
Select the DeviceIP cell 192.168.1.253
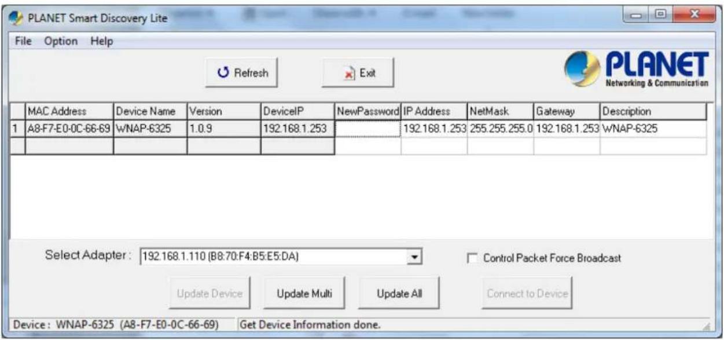pyautogui.click(x=297, y=129)
